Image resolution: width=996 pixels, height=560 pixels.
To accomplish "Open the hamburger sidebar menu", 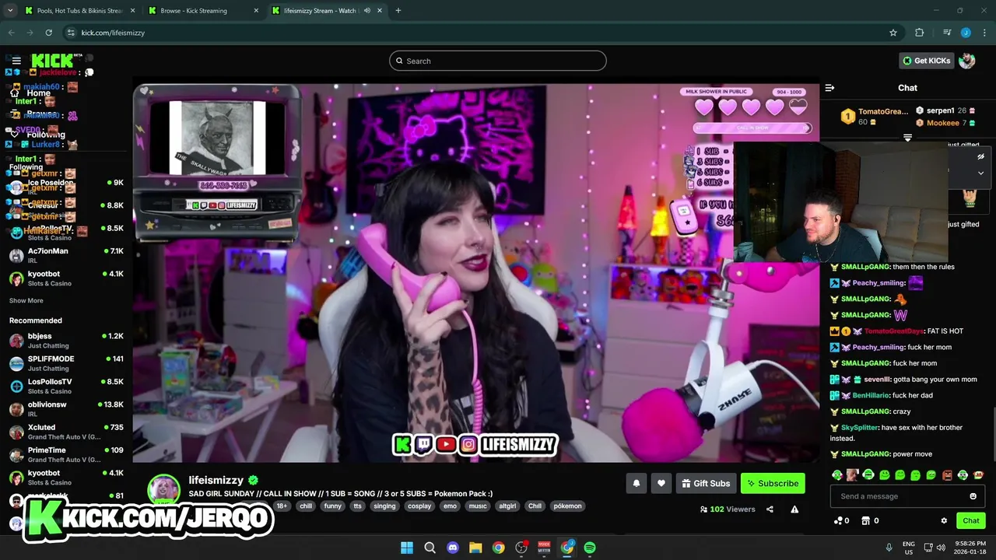I will click(x=16, y=61).
